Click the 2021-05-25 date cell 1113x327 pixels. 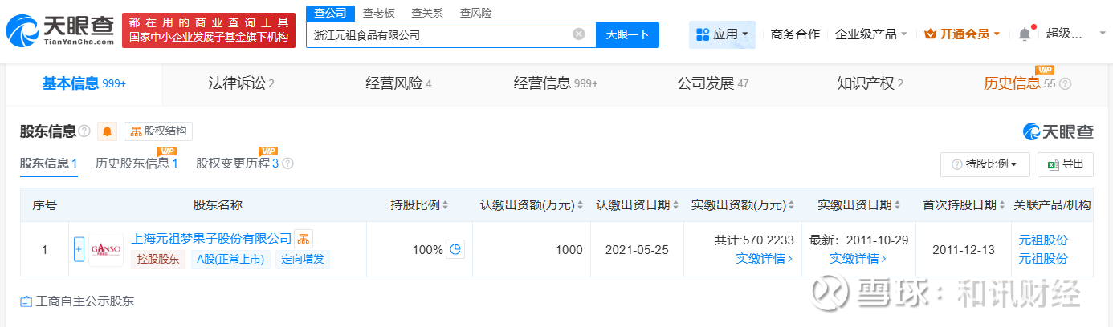(x=637, y=250)
